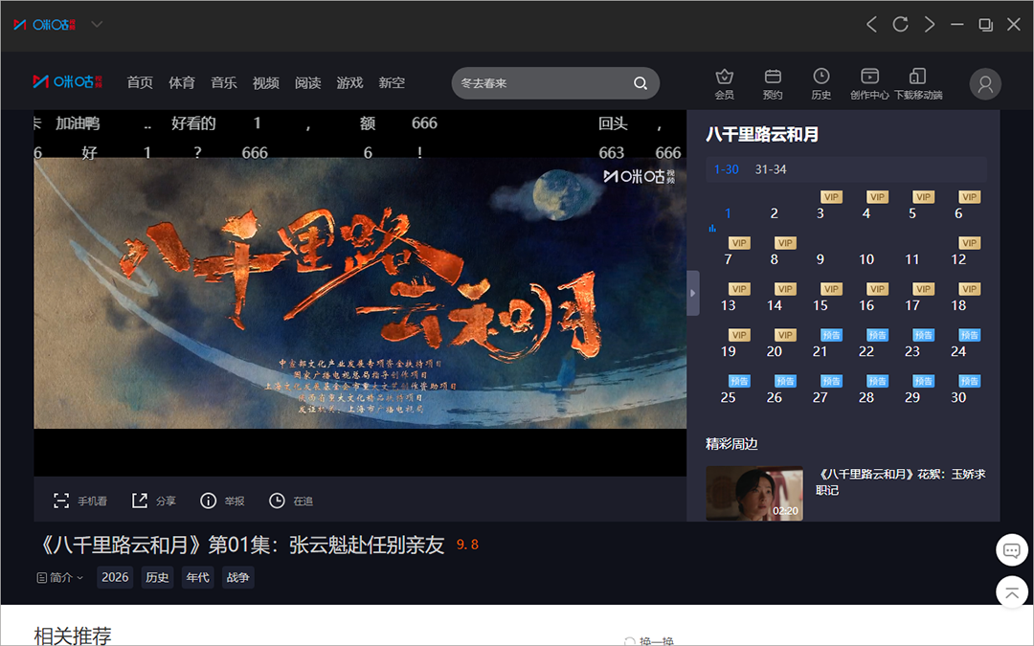Click the 2026 year tag

[115, 577]
